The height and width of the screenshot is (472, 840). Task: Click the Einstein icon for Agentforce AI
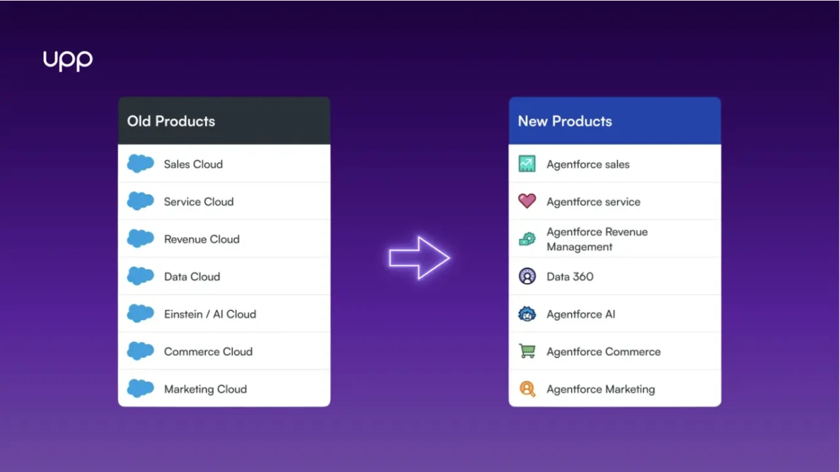(527, 314)
